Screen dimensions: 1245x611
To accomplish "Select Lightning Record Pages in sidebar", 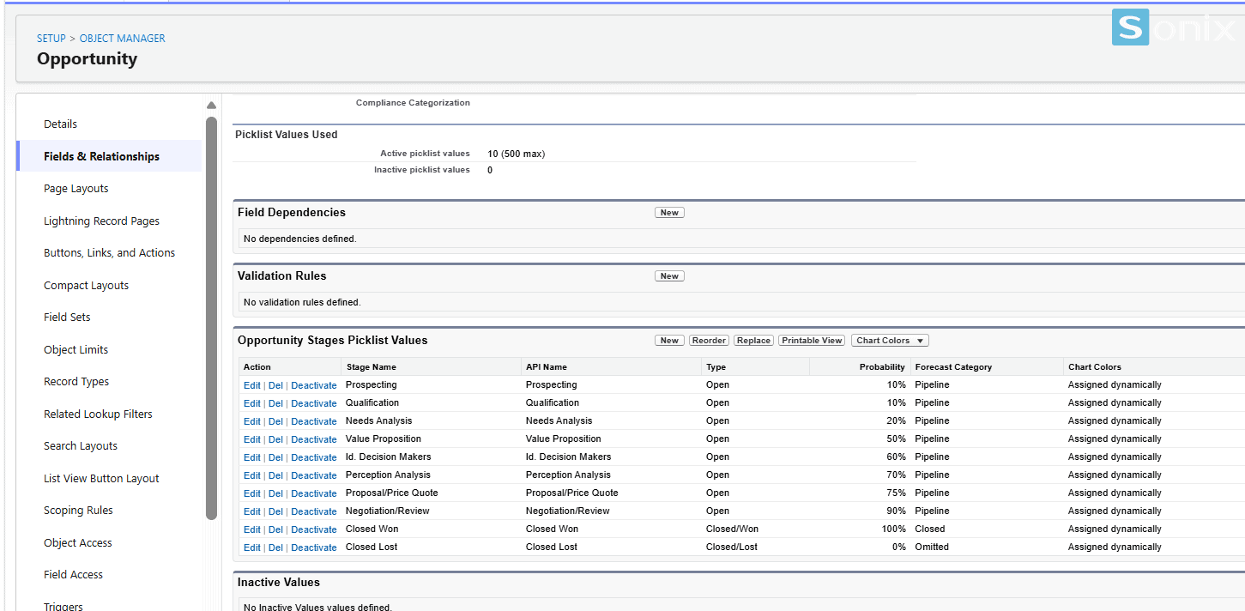I will pyautogui.click(x=101, y=221).
